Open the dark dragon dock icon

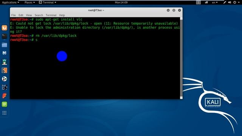click(4, 87)
